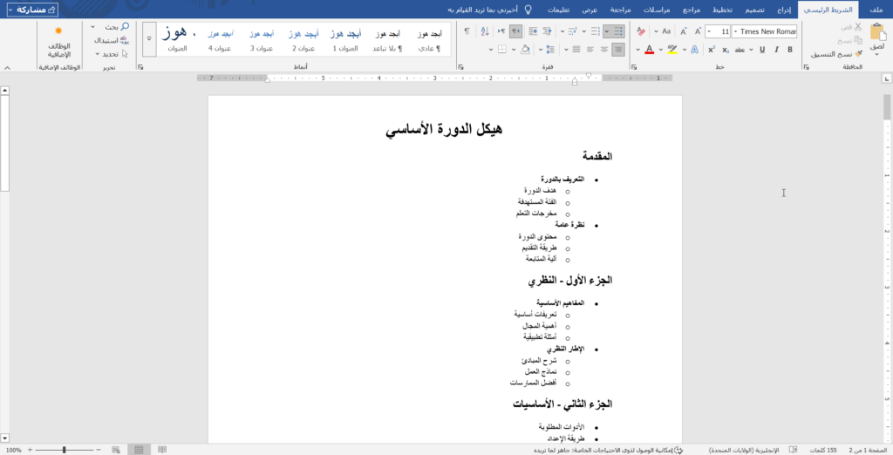Open the Select (تحديد) dropdown
Image resolution: width=893 pixels, height=455 pixels.
(110, 54)
